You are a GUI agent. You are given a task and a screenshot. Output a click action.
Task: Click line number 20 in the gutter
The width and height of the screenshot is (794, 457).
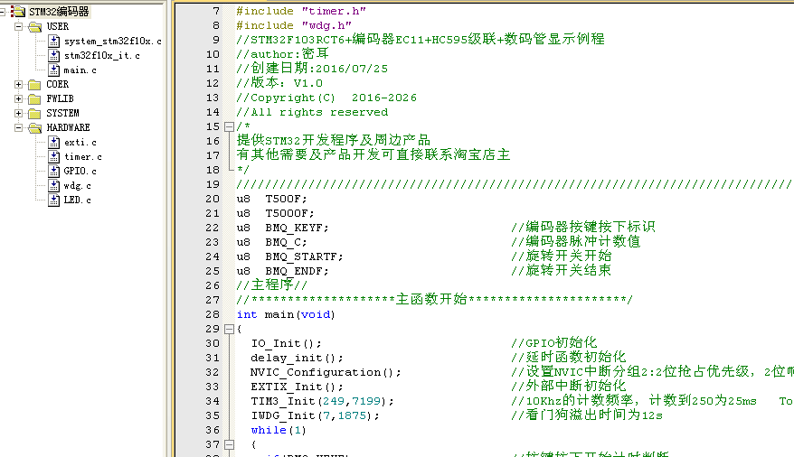213,199
